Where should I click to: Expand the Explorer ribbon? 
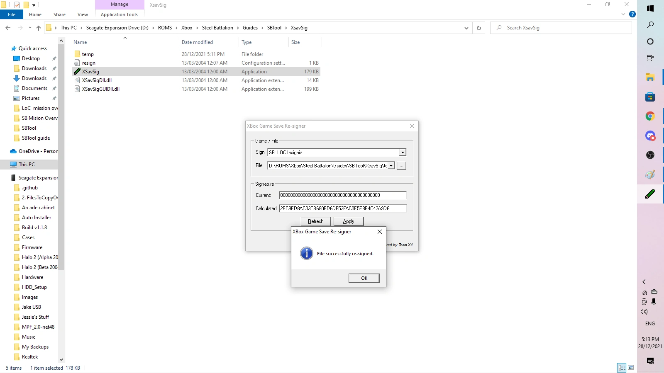tap(623, 14)
